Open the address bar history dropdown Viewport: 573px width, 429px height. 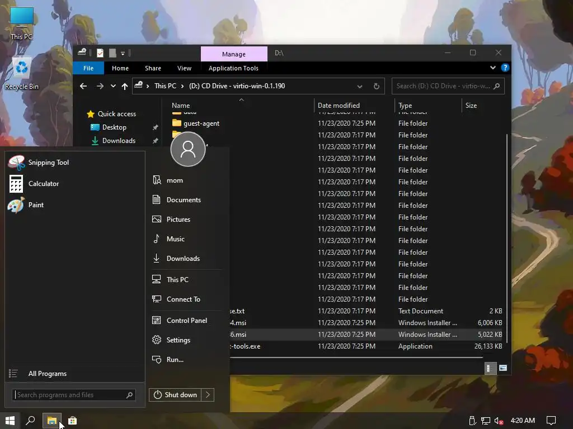pyautogui.click(x=360, y=87)
